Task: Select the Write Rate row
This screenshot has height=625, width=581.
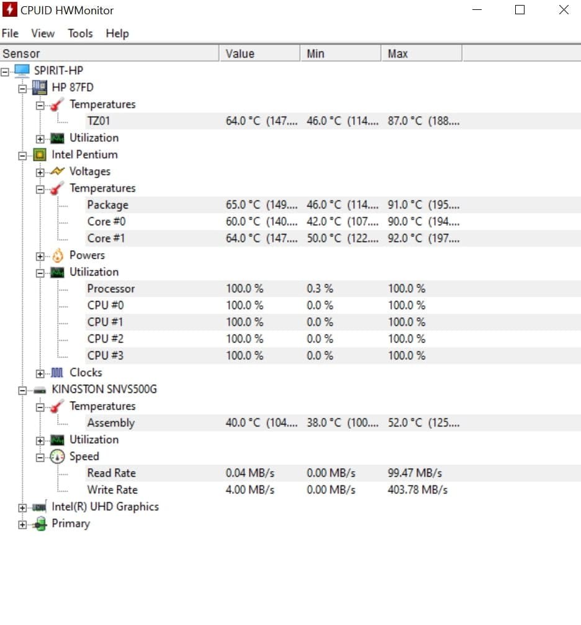Action: point(333,490)
